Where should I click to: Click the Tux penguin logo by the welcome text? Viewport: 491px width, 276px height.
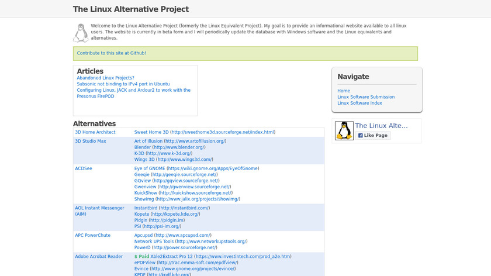pos(81,33)
